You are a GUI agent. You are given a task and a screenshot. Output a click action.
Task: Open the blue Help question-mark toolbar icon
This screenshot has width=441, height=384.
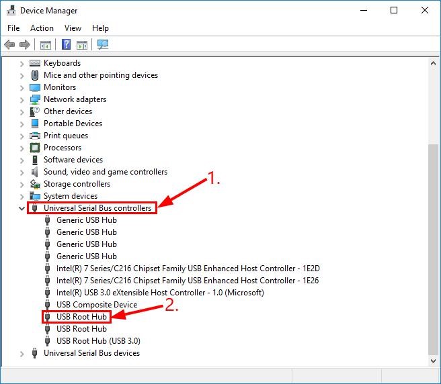pyautogui.click(x=66, y=44)
